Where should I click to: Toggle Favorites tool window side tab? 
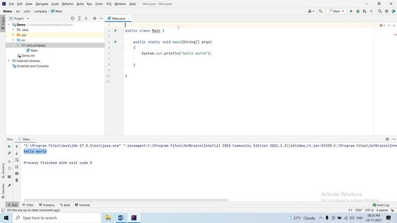(2, 191)
